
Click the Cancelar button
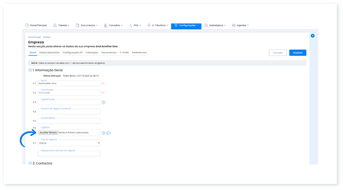tap(278, 53)
